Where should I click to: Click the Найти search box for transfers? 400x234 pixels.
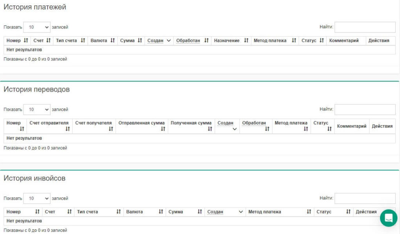point(365,110)
